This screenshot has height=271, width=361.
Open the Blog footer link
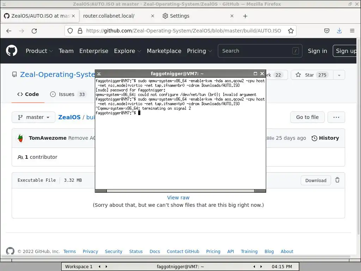coord(269,251)
